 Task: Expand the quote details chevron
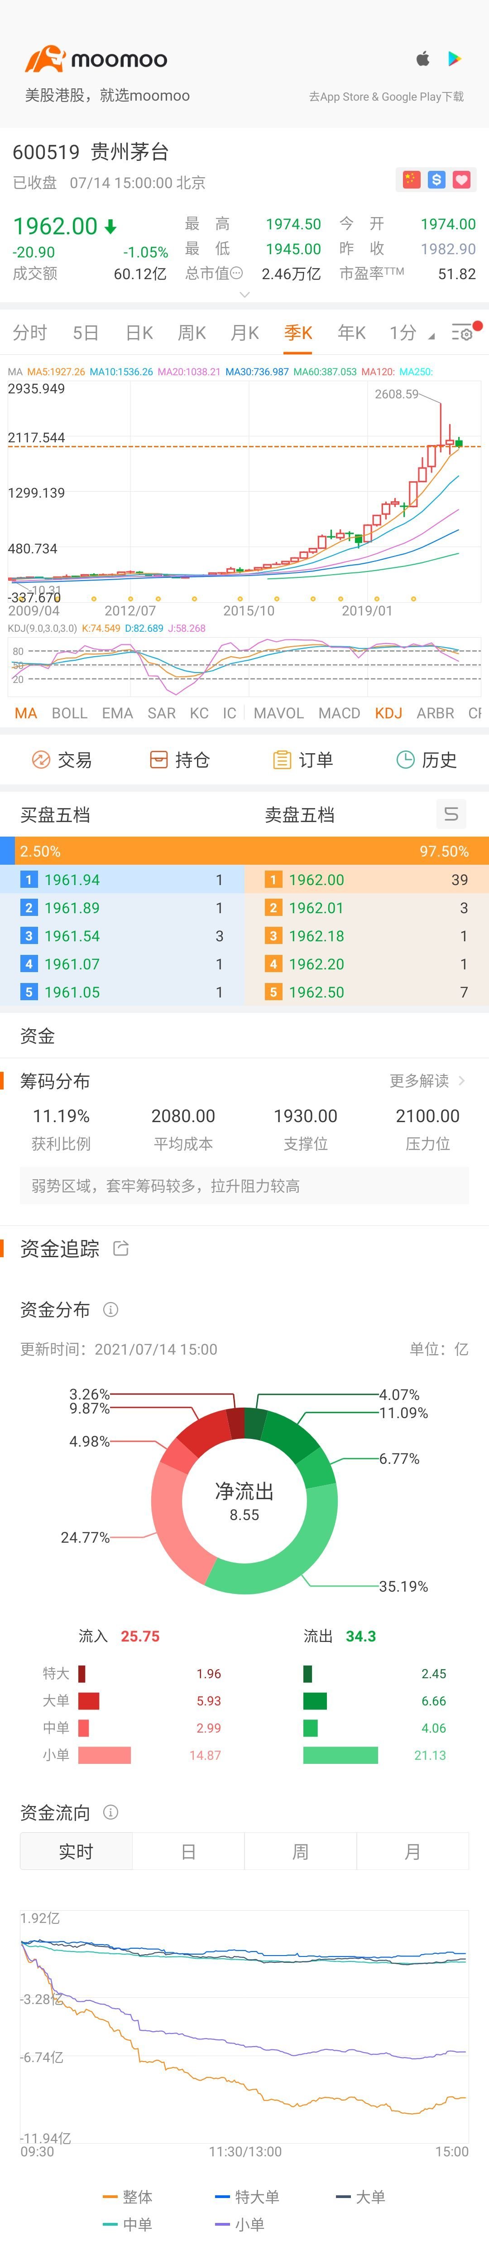pyautogui.click(x=244, y=295)
